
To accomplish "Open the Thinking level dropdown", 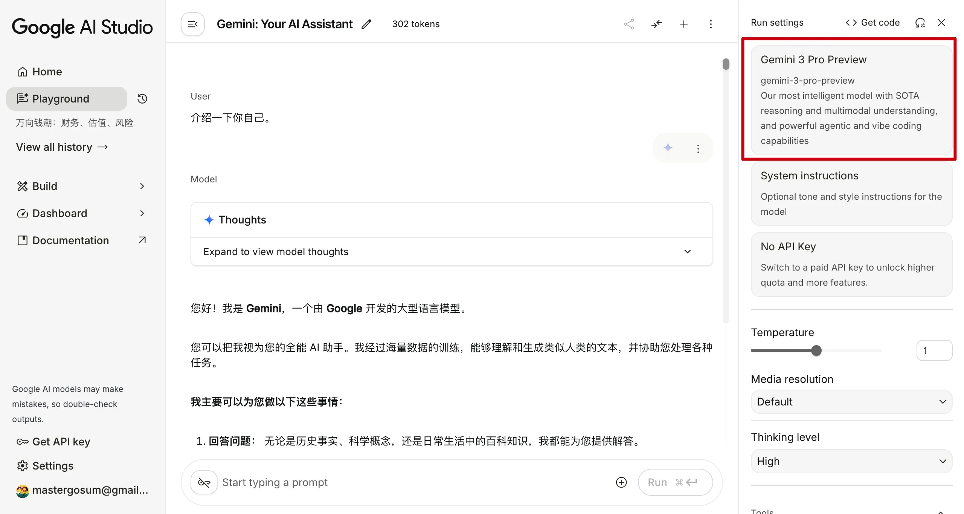I will click(851, 461).
